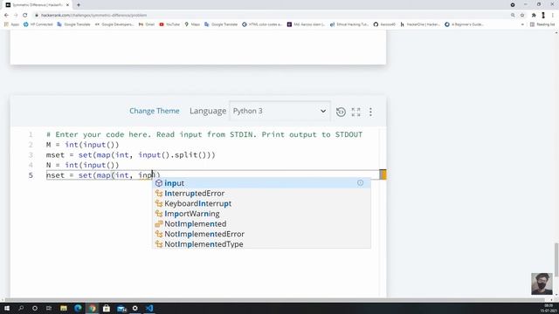Click the zoom magnifier icon in address bar

513,16
